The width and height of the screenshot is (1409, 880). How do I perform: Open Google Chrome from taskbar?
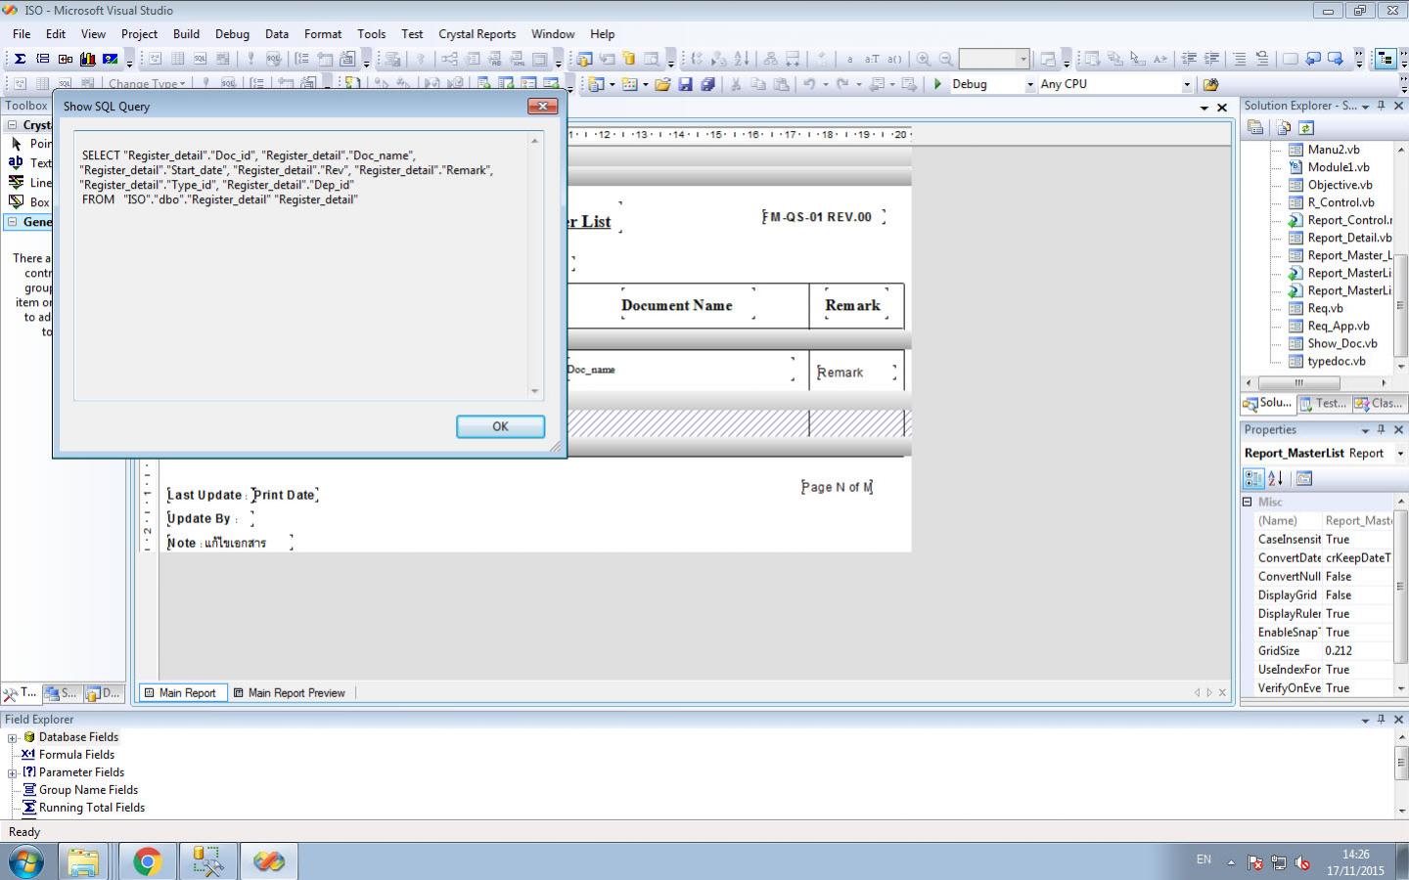tap(148, 861)
